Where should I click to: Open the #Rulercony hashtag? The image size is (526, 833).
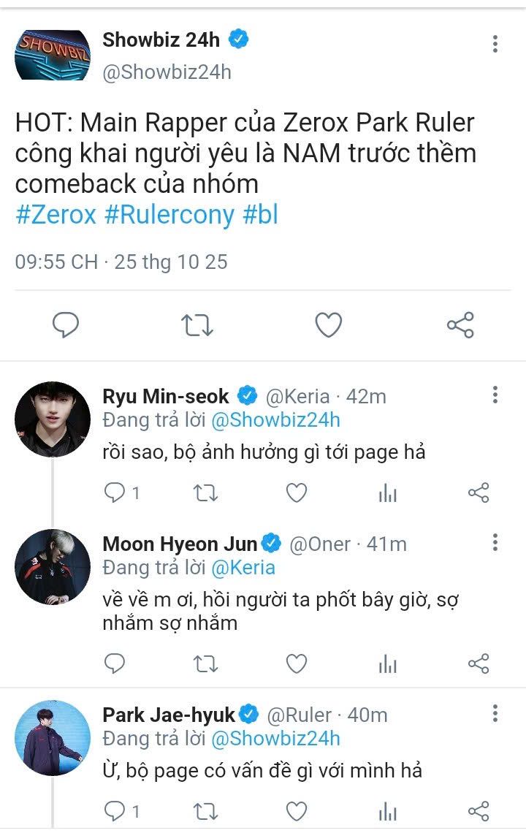pyautogui.click(x=169, y=215)
